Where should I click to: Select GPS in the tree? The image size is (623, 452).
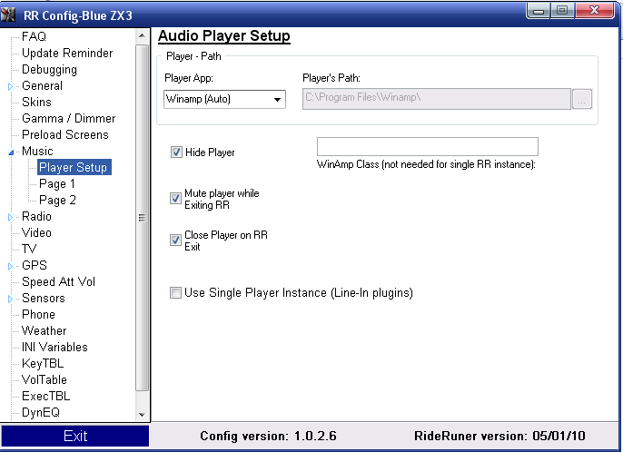click(x=35, y=265)
